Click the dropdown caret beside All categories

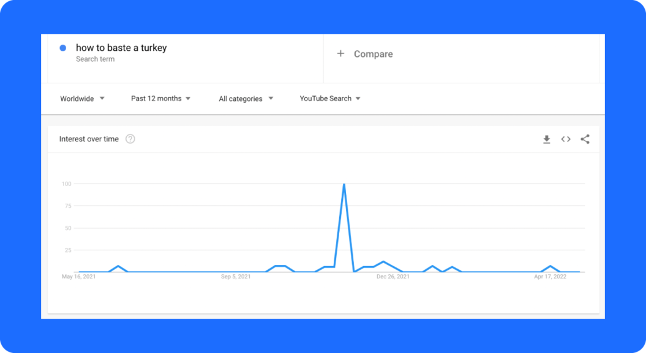tap(271, 98)
